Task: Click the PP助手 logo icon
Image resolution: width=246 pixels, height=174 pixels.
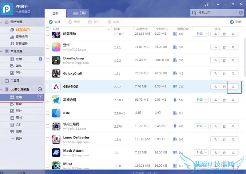Action: coord(6,9)
